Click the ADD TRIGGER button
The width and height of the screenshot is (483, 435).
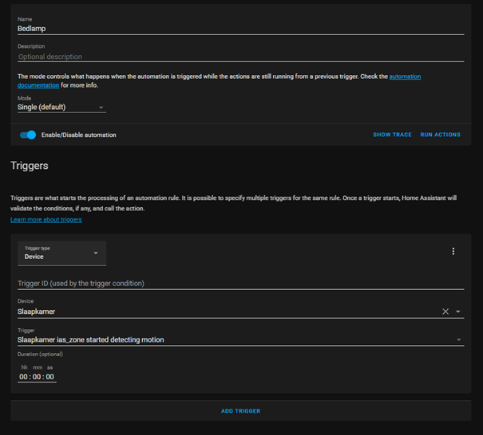[240, 411]
